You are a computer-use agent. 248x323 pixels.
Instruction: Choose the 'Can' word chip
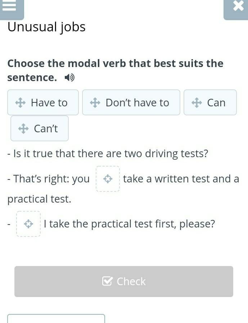[210, 102]
